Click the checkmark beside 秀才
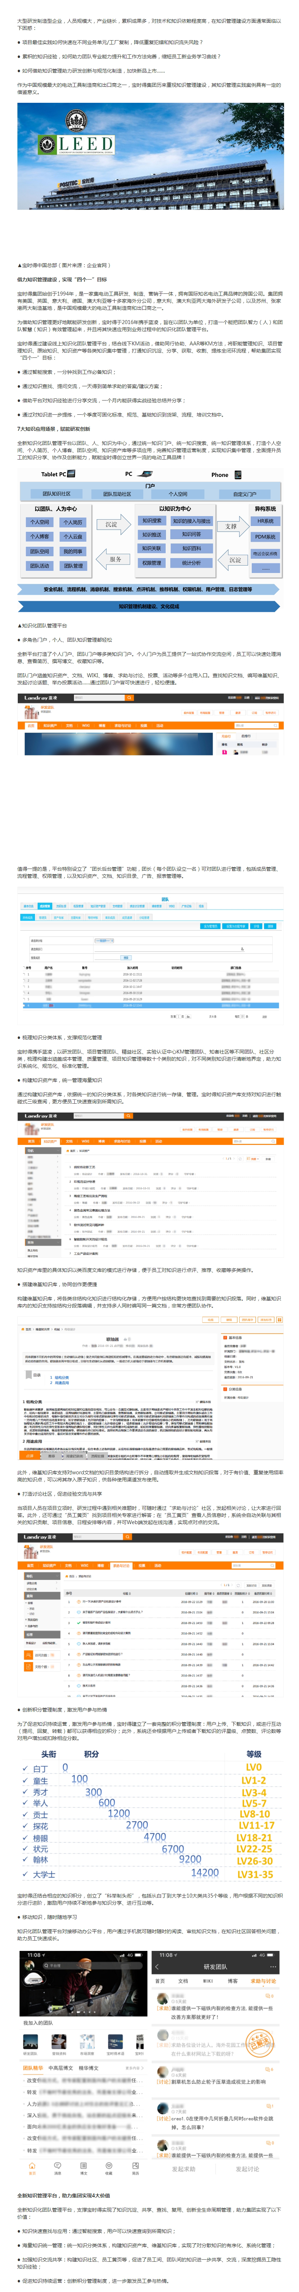 point(24,1792)
